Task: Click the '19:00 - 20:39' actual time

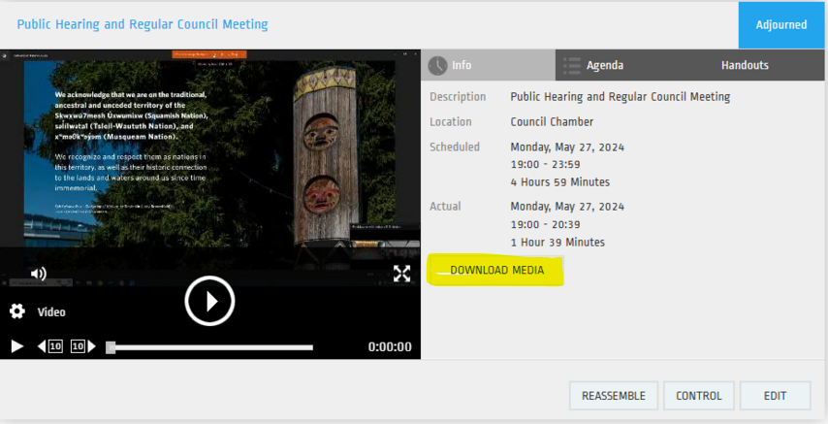Action: (546, 224)
